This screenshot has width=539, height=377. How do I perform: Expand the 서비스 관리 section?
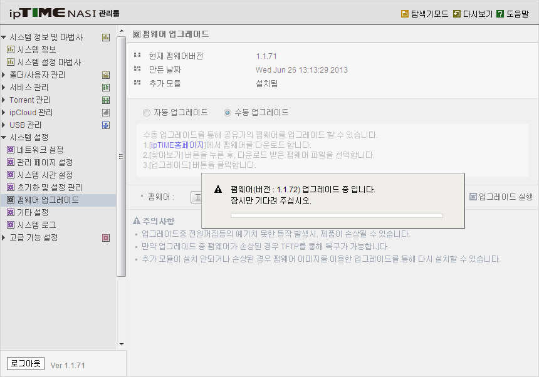coord(3,87)
